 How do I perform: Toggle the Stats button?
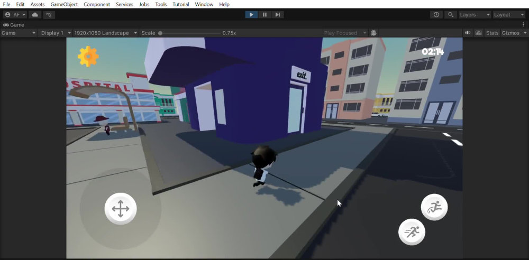(x=492, y=33)
